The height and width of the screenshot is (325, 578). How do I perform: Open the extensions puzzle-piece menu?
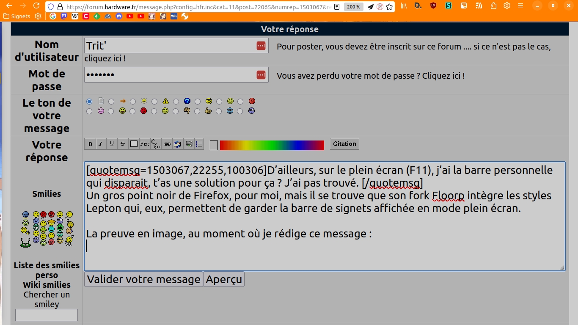click(494, 6)
